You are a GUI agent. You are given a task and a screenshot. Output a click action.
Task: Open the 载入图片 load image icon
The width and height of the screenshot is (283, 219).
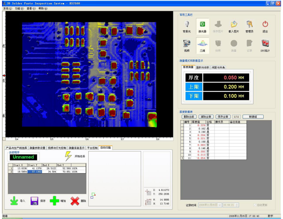click(x=234, y=24)
